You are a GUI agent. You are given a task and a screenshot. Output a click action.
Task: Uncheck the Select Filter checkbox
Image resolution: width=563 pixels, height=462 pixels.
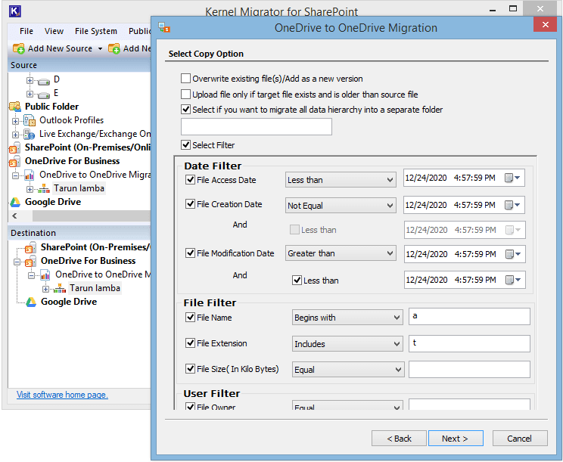pyautogui.click(x=185, y=145)
